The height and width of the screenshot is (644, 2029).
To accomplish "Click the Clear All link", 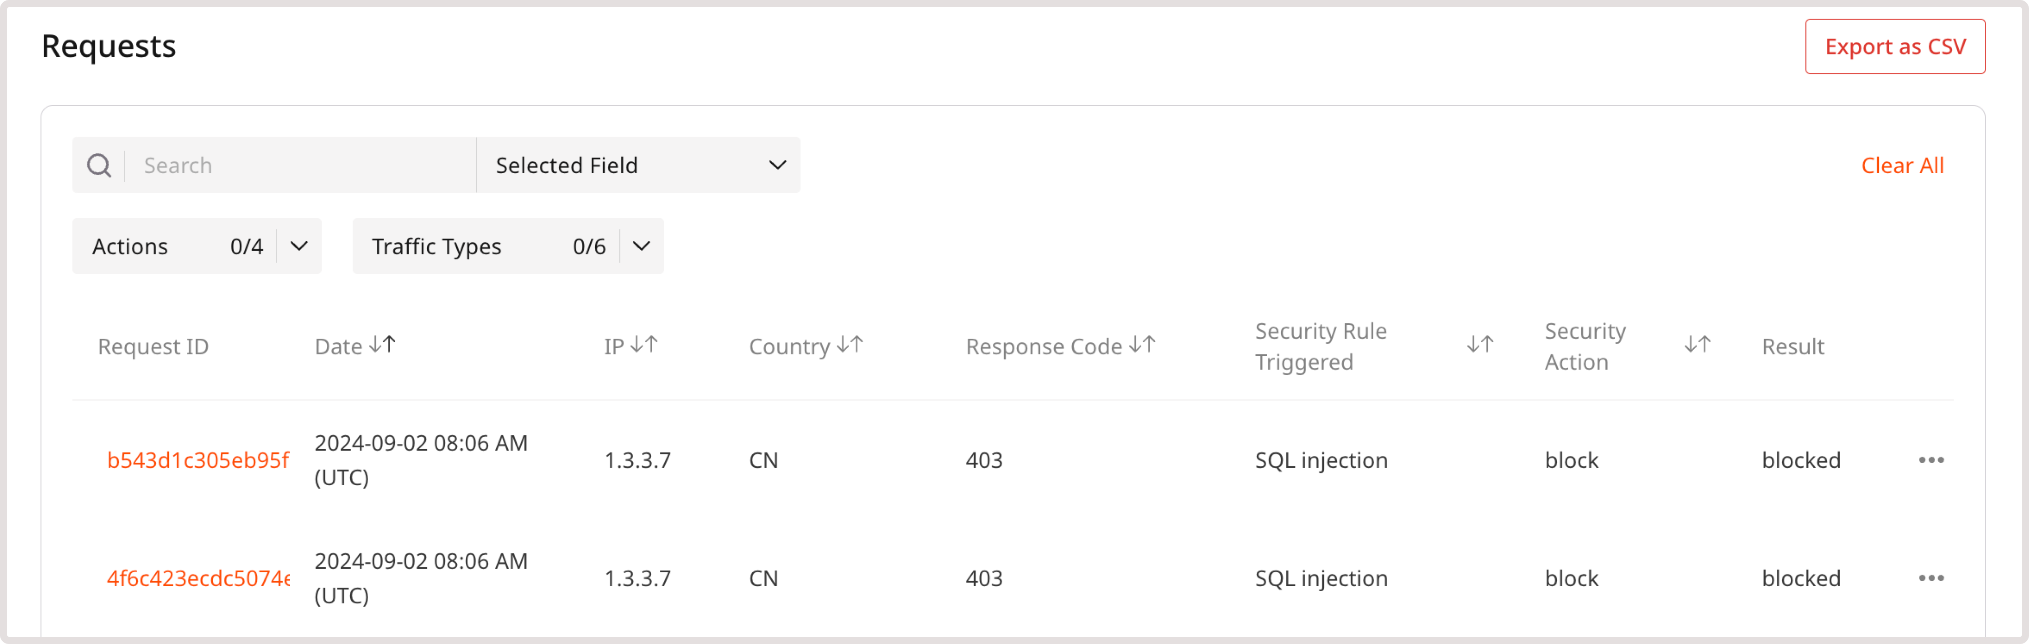I will pyautogui.click(x=1902, y=165).
